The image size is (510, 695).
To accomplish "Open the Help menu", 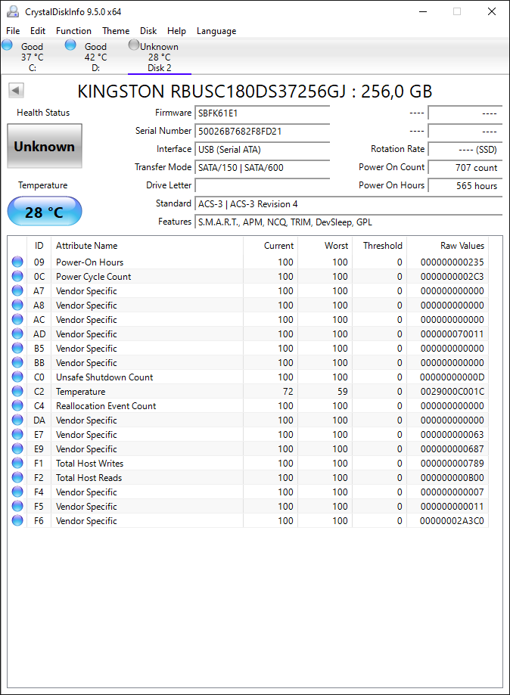I will (176, 30).
